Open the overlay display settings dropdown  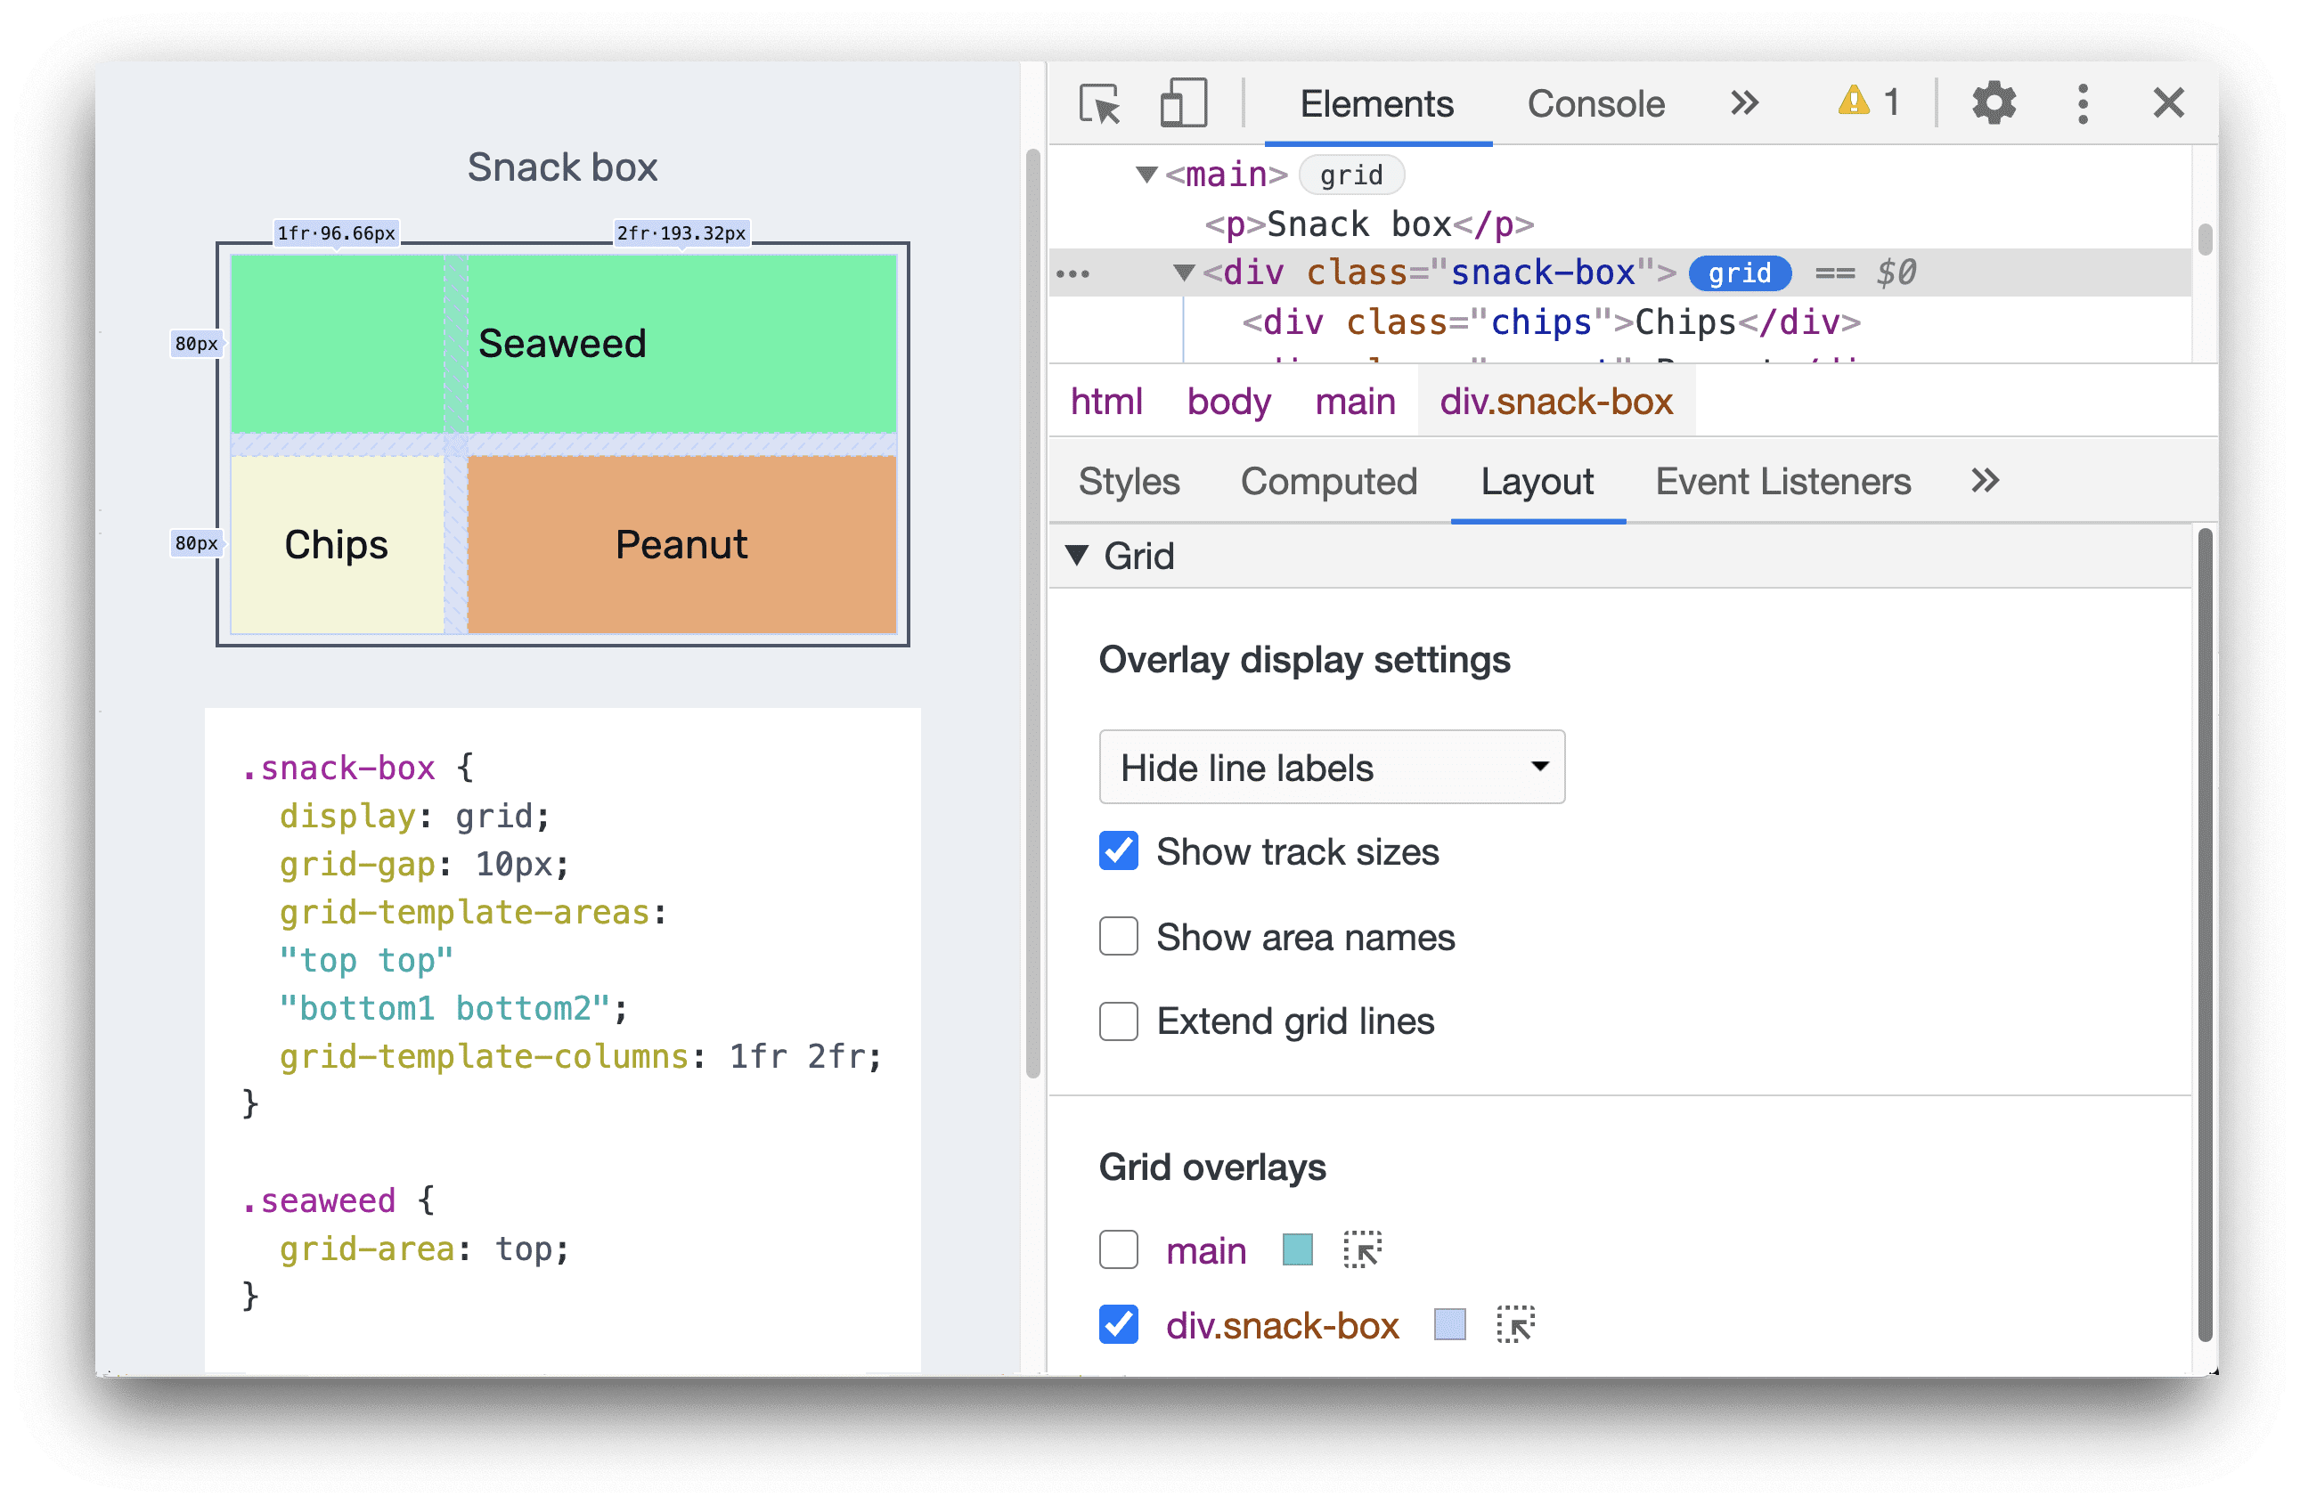[1327, 768]
